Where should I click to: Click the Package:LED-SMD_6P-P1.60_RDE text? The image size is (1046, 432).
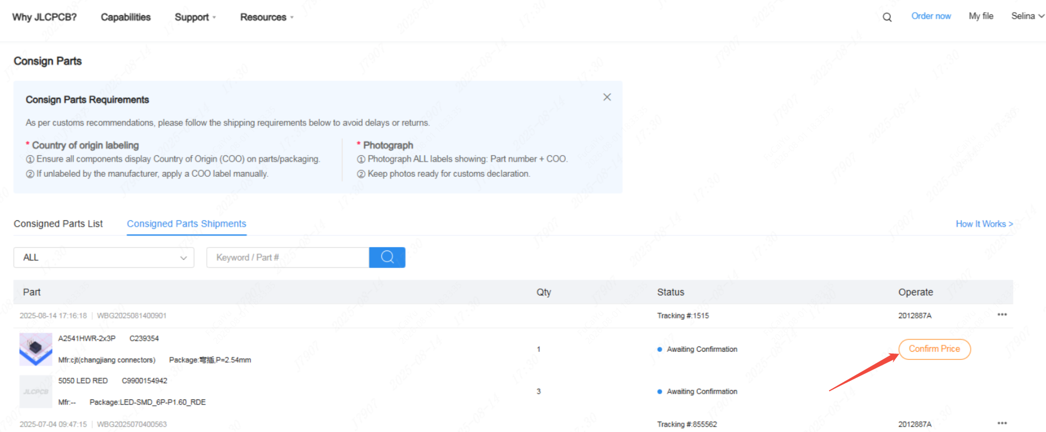coord(148,402)
